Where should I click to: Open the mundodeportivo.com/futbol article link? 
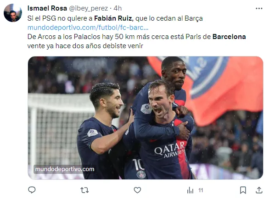tap(88, 28)
